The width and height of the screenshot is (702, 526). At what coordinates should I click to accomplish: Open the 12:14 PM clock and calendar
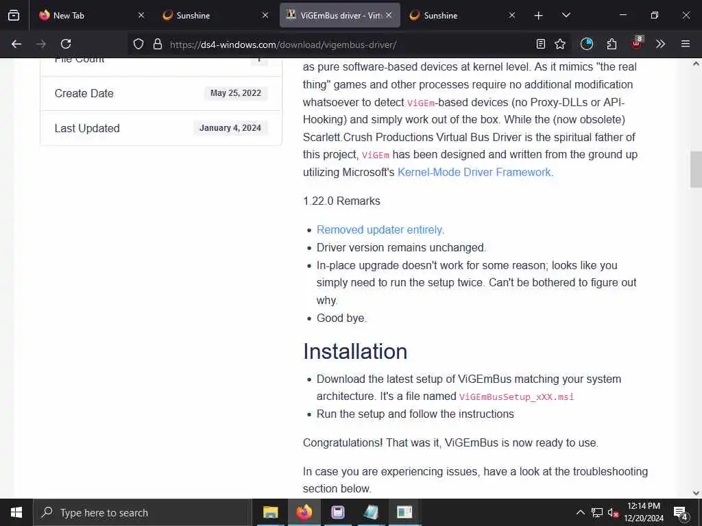(x=644, y=512)
